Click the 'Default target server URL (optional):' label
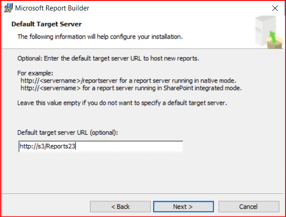The image size is (286, 217). [67, 132]
